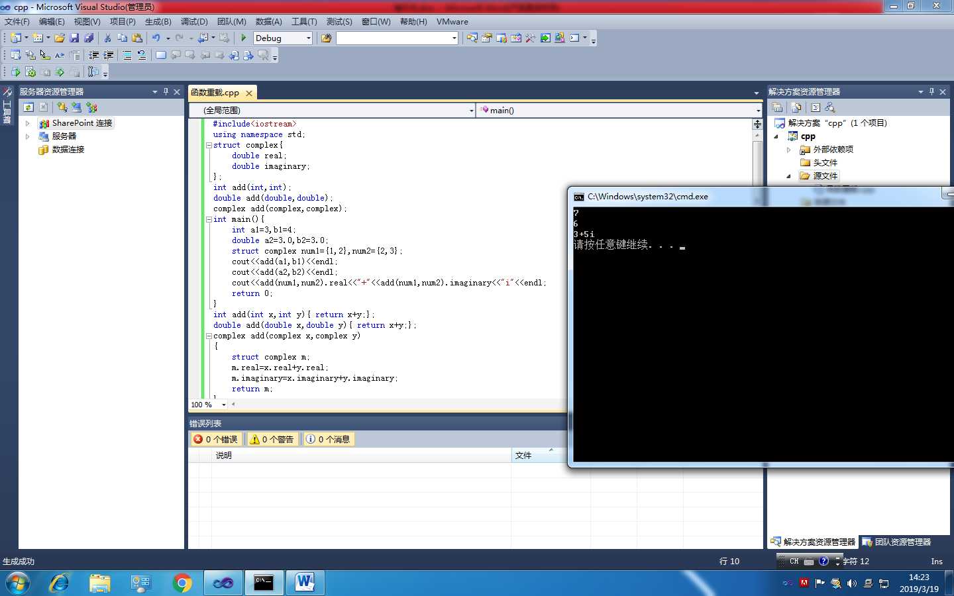Switch to 解决方案资源管理器 bottom tab

(813, 542)
